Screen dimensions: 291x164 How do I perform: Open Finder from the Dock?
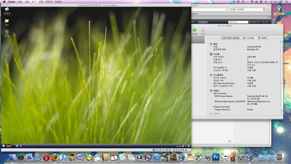12,157
